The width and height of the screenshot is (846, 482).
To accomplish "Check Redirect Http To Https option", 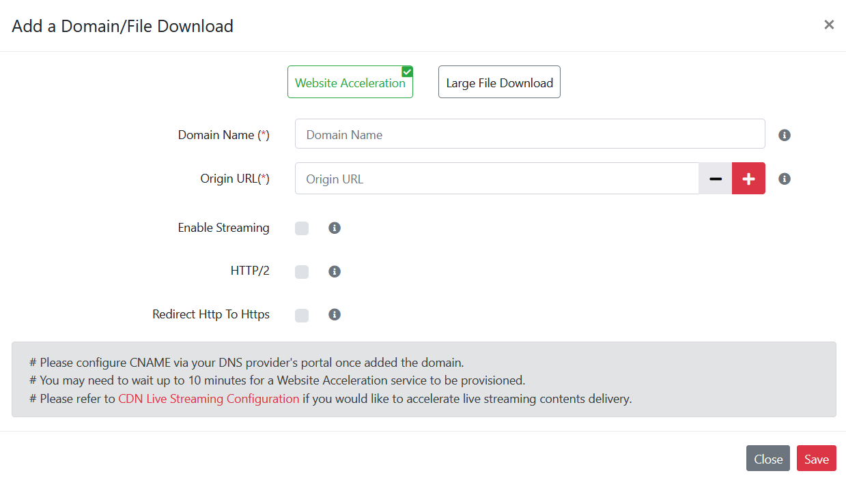I will tap(302, 315).
